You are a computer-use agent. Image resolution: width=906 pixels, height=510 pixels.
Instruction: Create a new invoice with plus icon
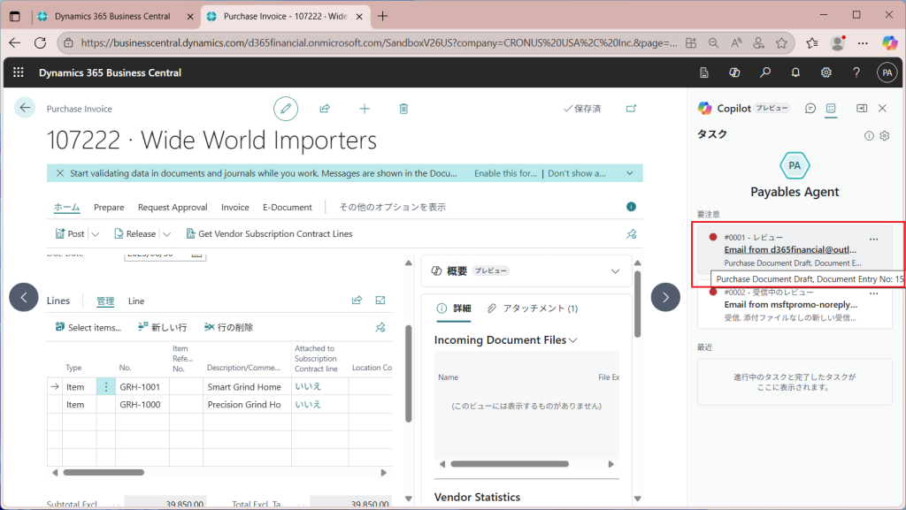pos(365,109)
